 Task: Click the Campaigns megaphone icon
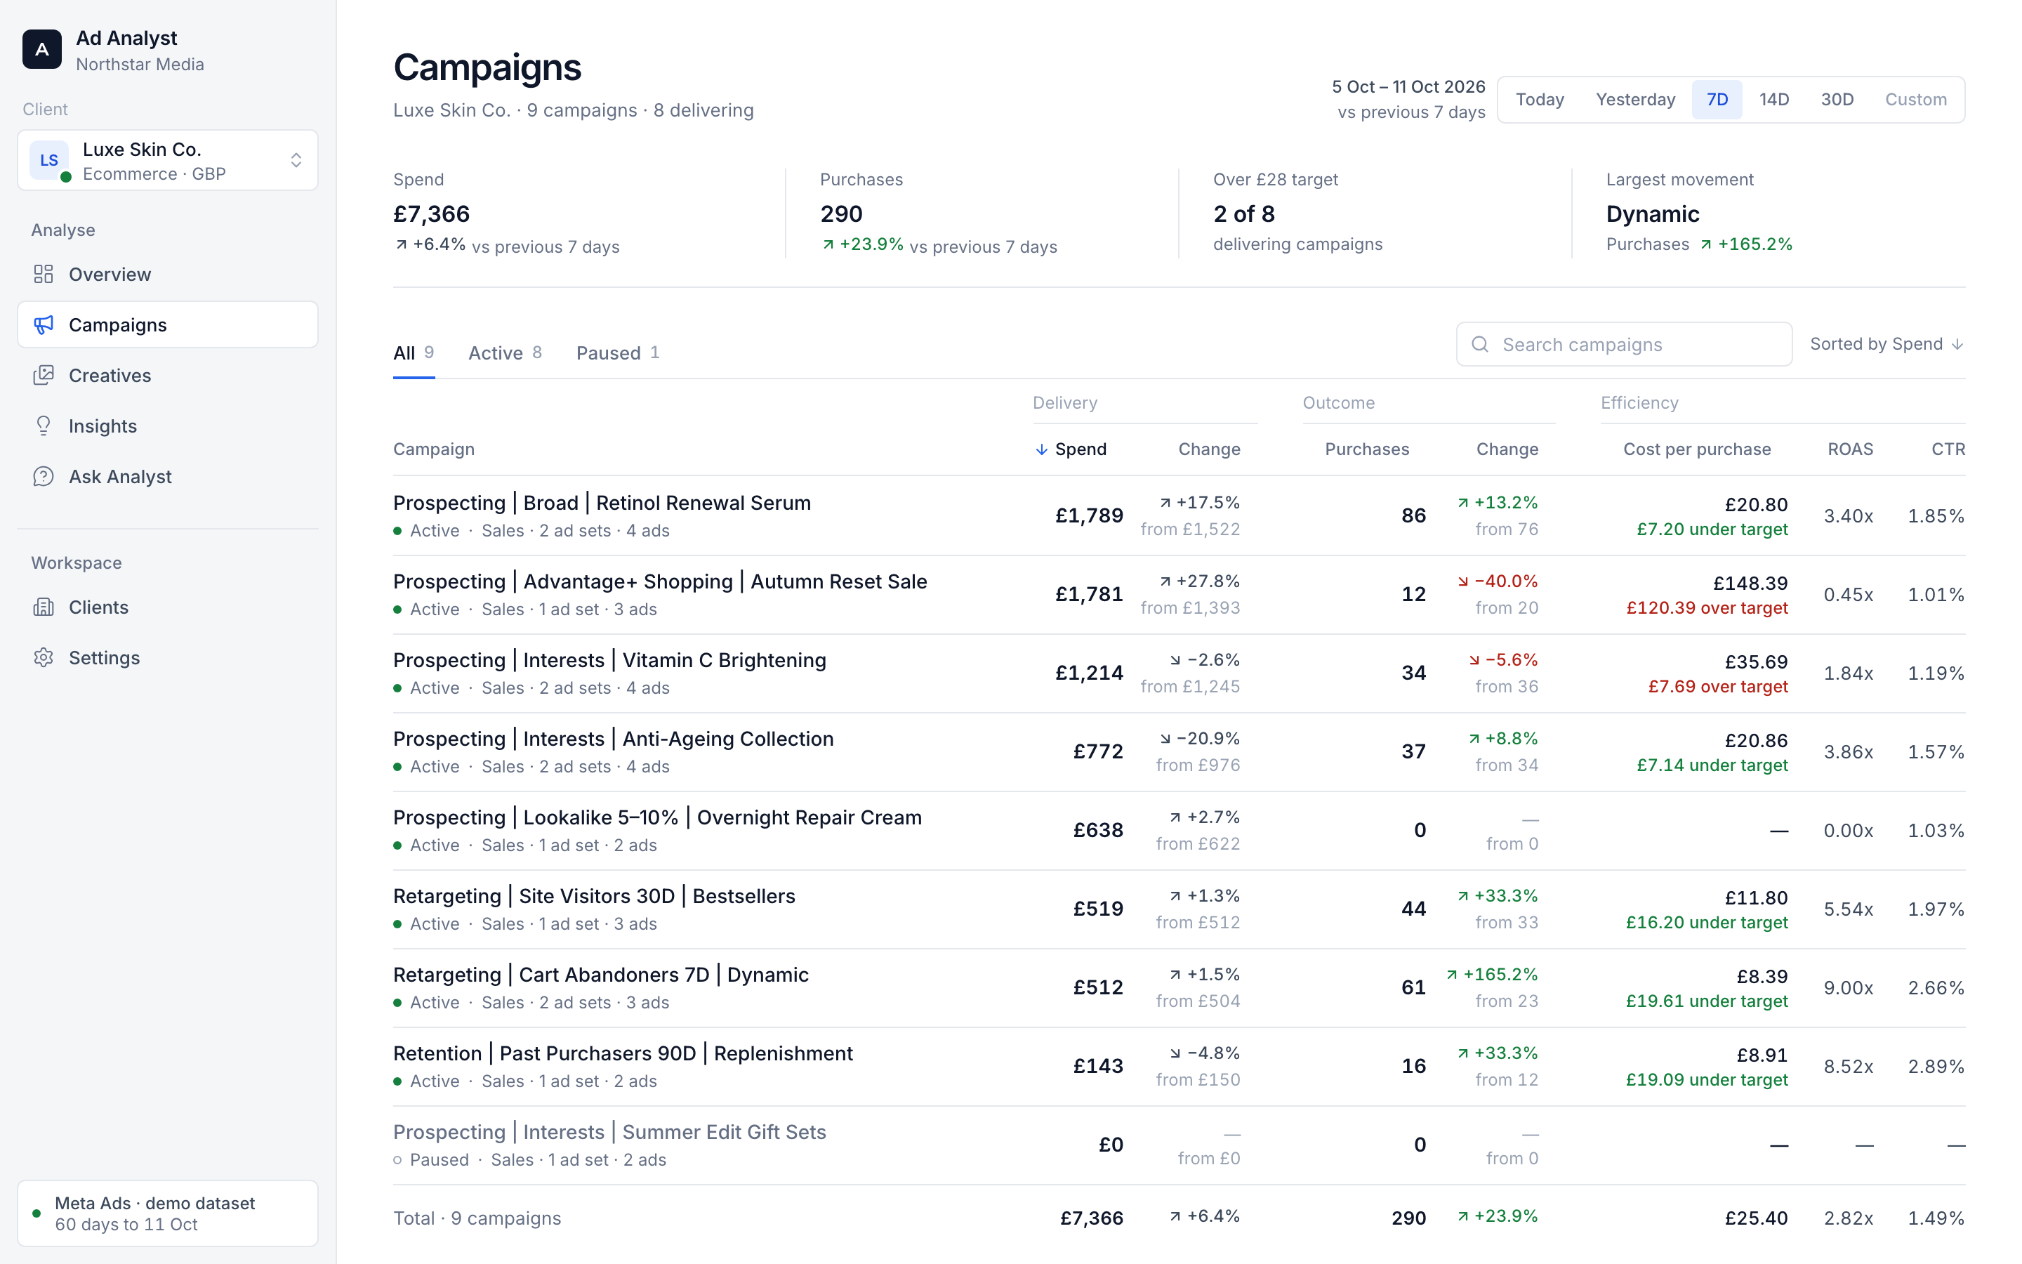[44, 324]
